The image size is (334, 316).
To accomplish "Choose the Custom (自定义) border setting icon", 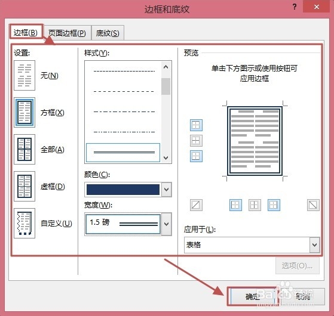I will pos(24,223).
